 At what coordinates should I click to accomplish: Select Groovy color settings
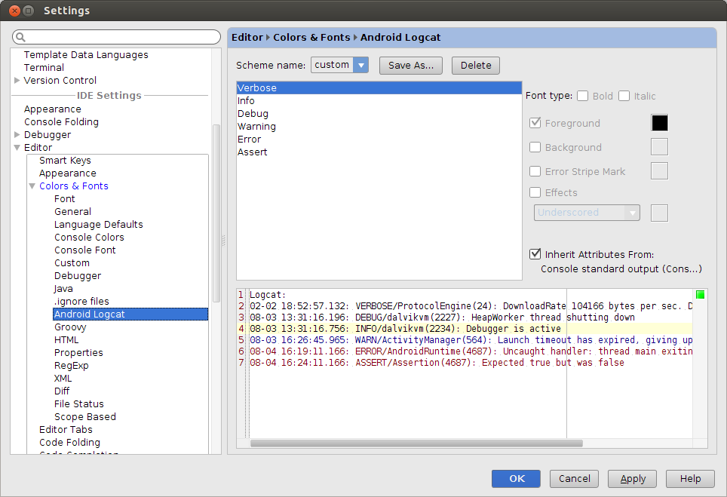point(70,327)
